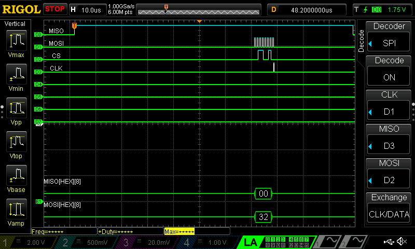Click the LA logic analyzer indicator
The width and height of the screenshot is (415, 249).
(x=250, y=242)
